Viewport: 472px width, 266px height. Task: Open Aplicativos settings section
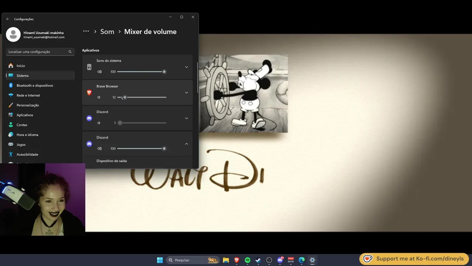click(40, 115)
